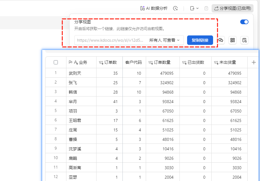Click the share link URL field
This screenshot has height=181, width=260.
point(110,40)
